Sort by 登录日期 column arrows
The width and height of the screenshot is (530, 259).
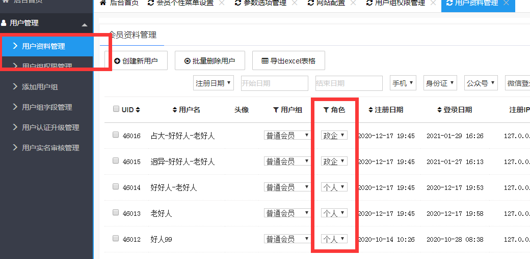click(440, 110)
